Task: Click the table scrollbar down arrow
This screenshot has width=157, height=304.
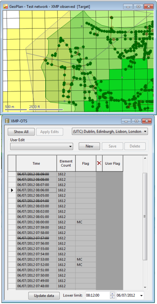Action: [x=145, y=287]
